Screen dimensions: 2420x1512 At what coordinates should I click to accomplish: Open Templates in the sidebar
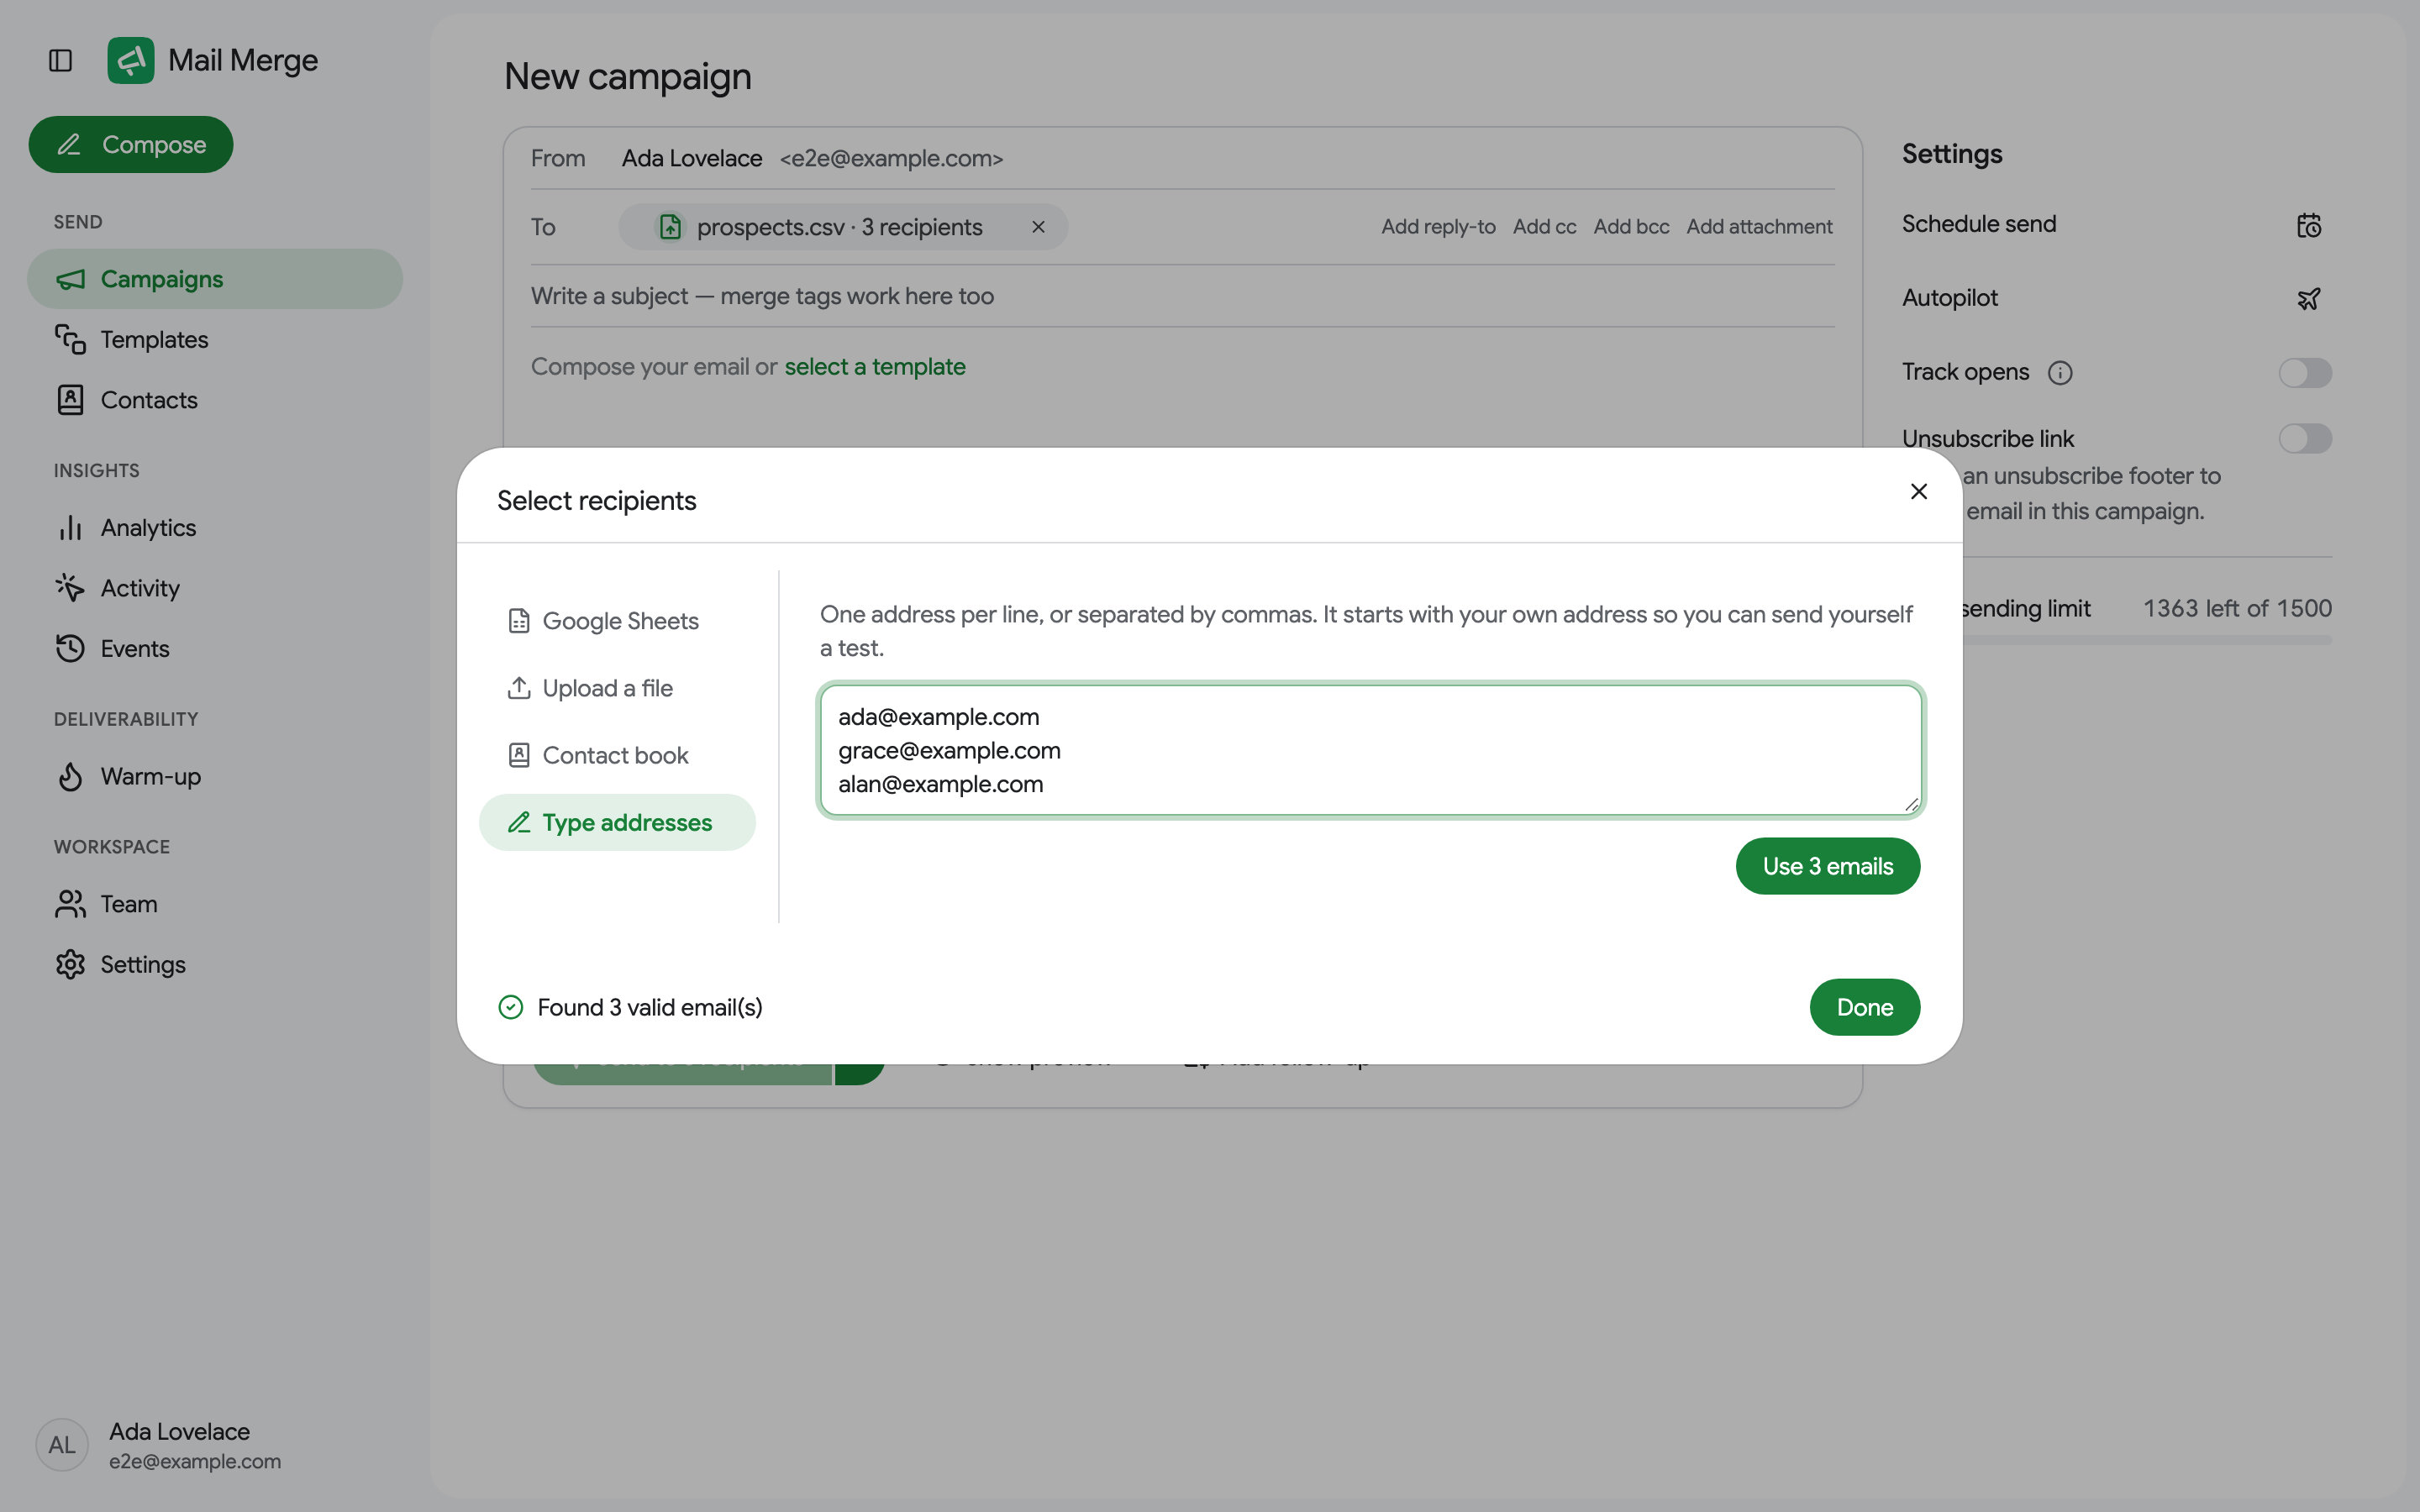click(215, 339)
